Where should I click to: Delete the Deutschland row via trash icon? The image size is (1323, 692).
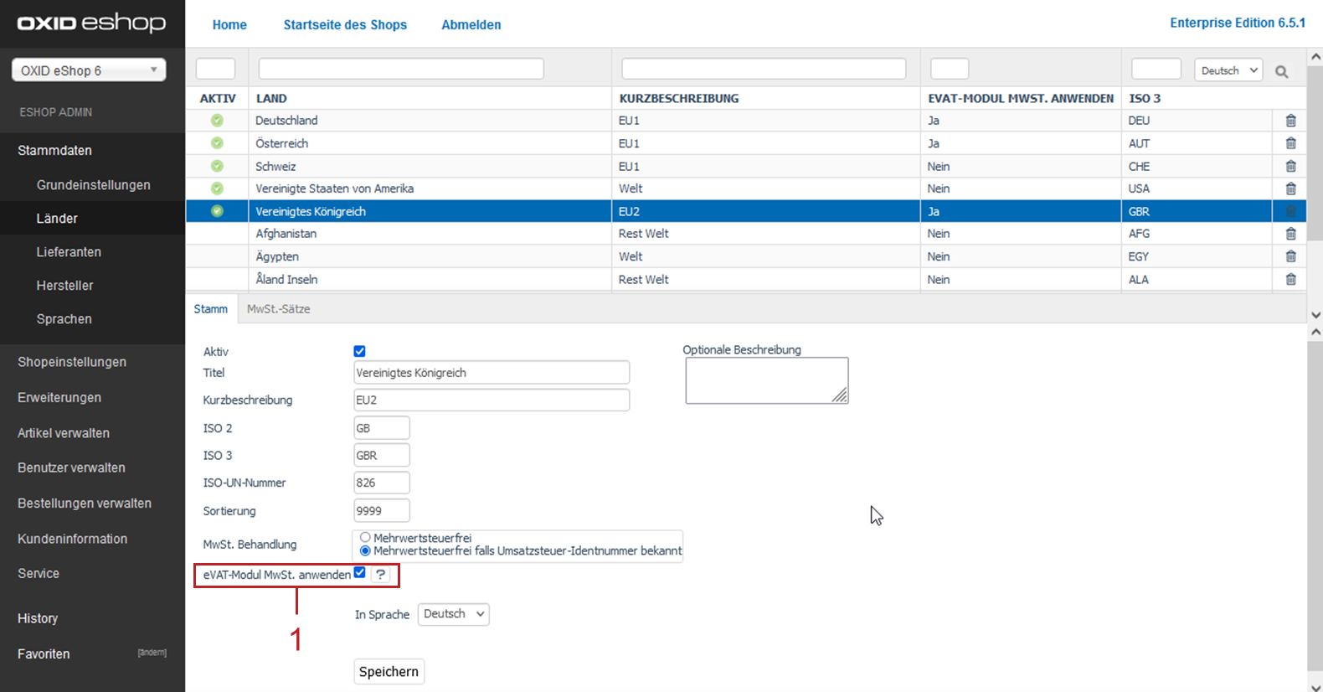coord(1290,121)
